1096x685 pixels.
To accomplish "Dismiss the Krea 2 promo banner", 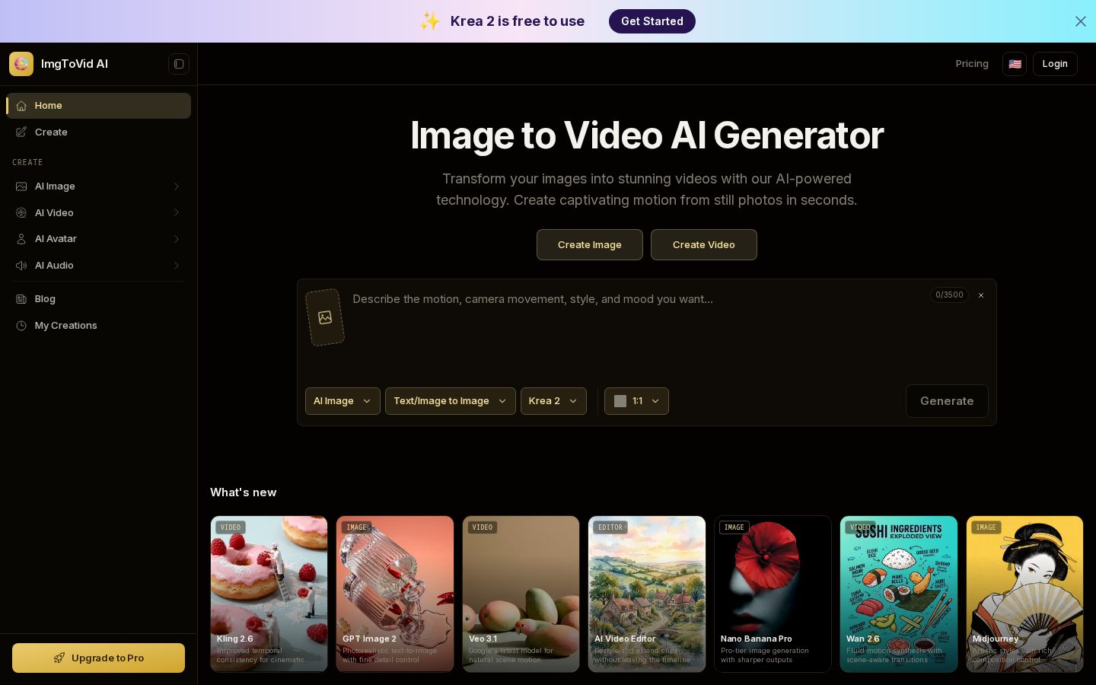I will click(x=1080, y=21).
